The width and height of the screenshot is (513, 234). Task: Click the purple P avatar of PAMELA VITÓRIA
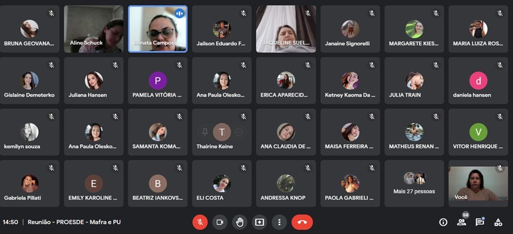click(x=157, y=81)
